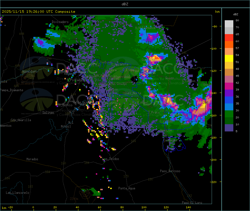Click the Atuel_Norte map label
Image resolution: width=250 pixels, height=211 pixels.
click(x=132, y=93)
